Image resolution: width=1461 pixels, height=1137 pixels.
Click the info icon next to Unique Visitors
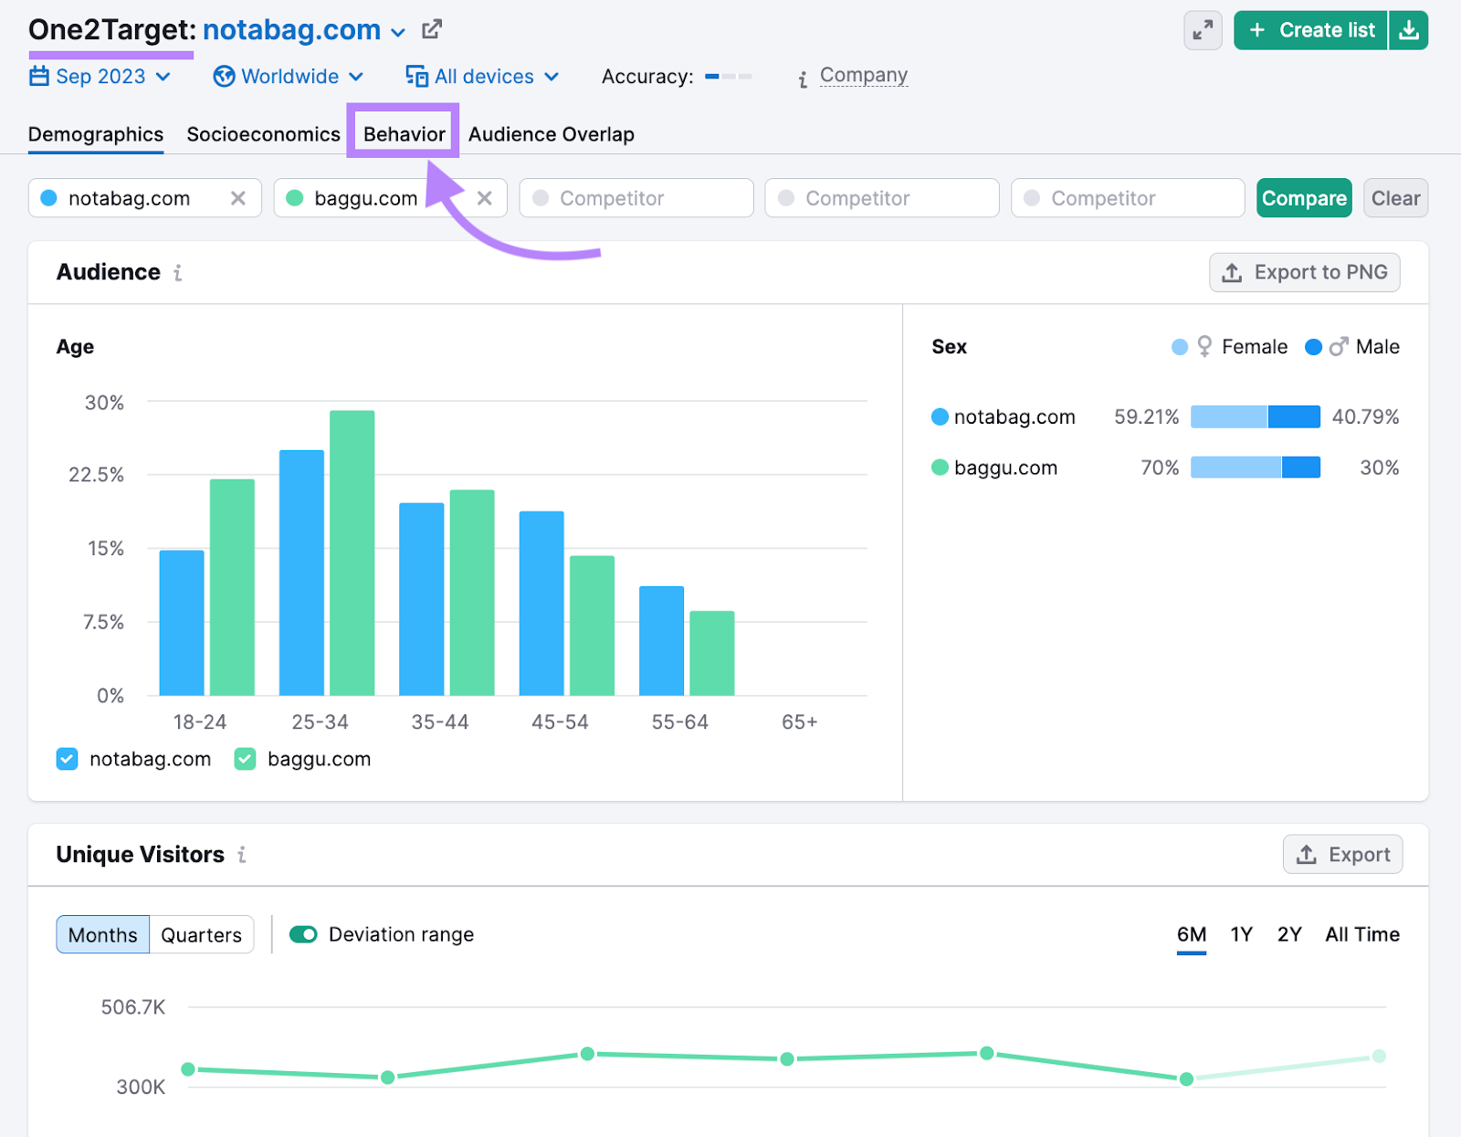[241, 855]
